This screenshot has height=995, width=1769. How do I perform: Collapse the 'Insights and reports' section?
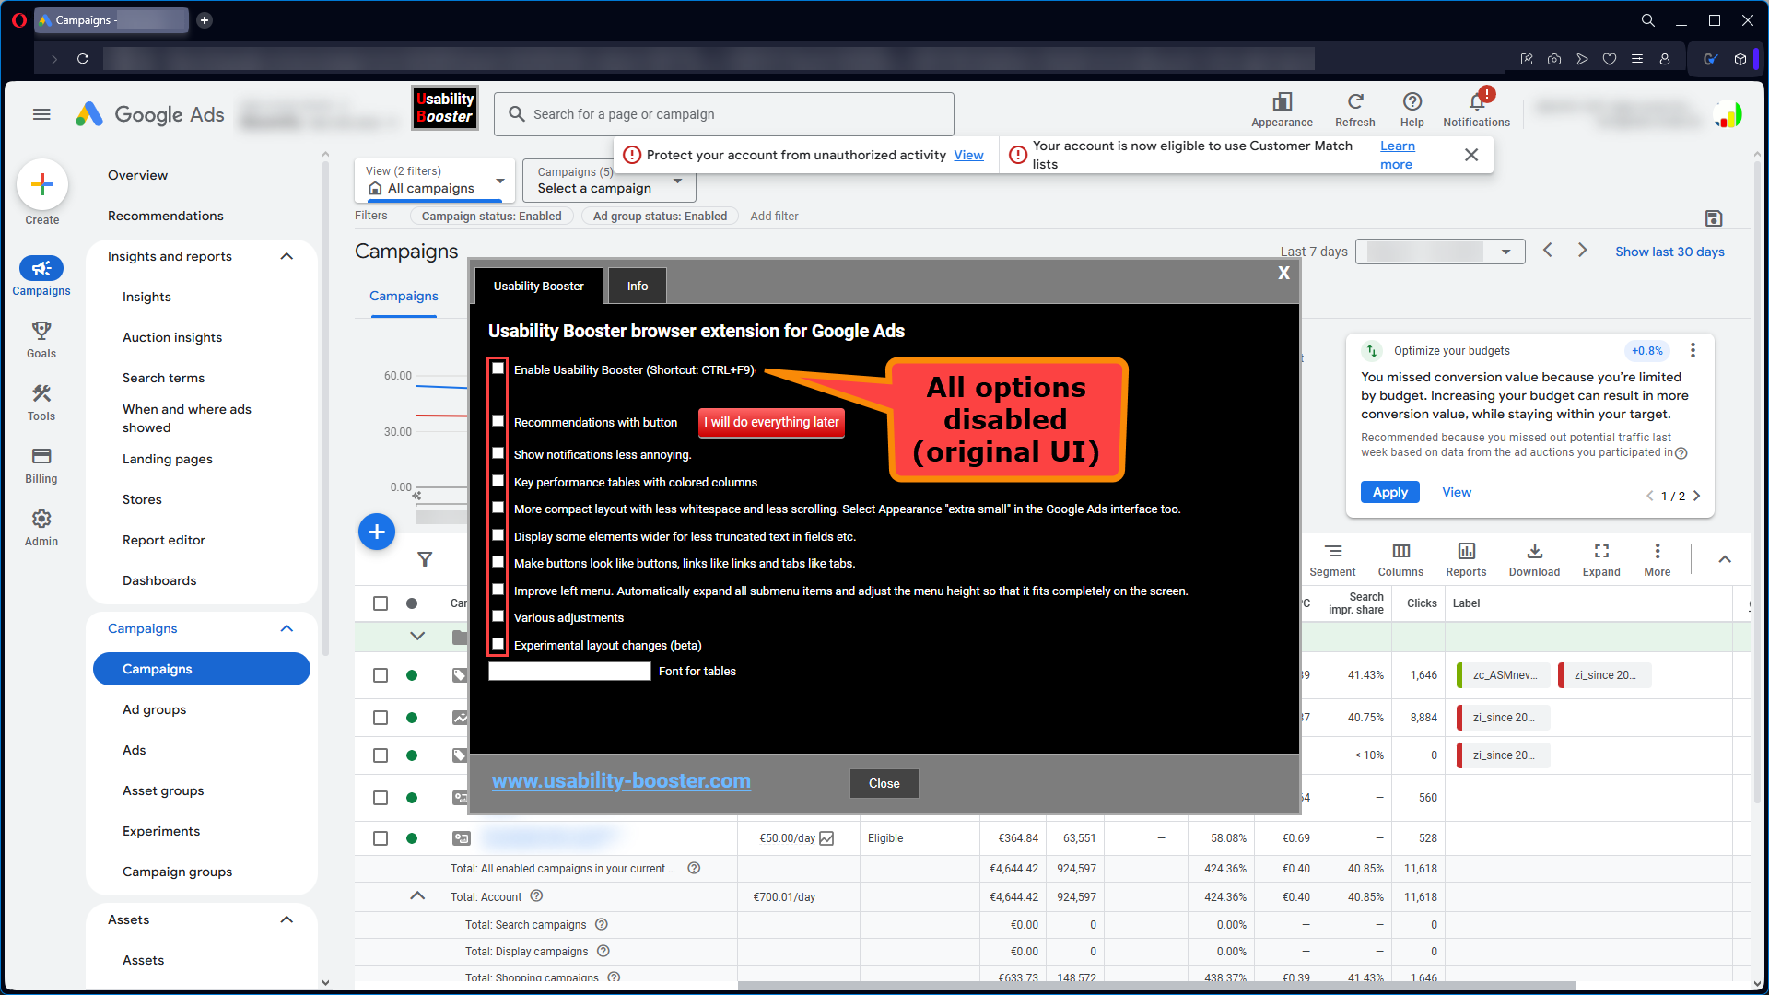287,256
